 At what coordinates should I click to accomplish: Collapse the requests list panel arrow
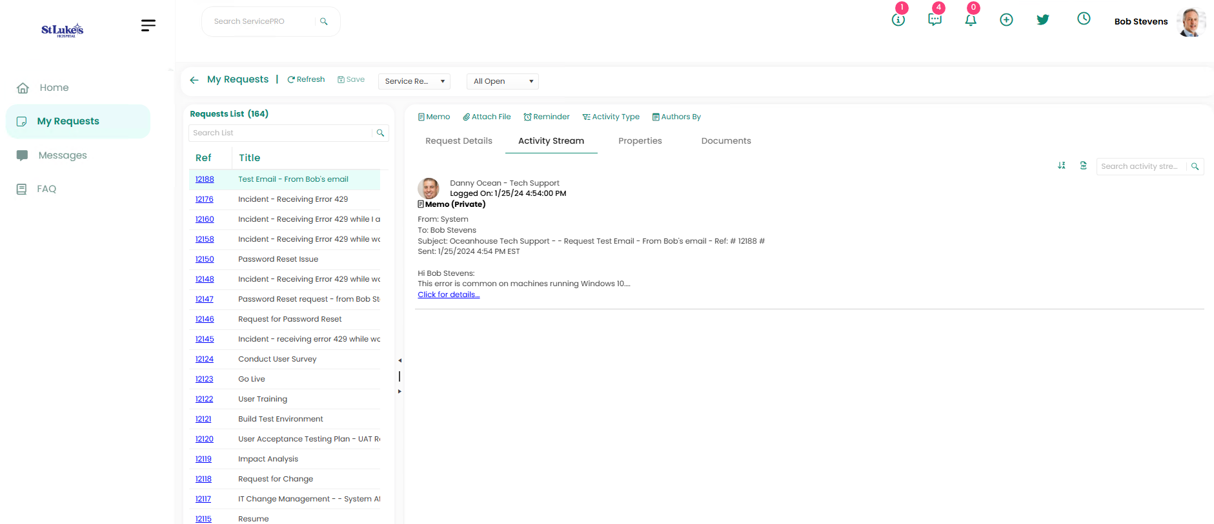pyautogui.click(x=400, y=360)
